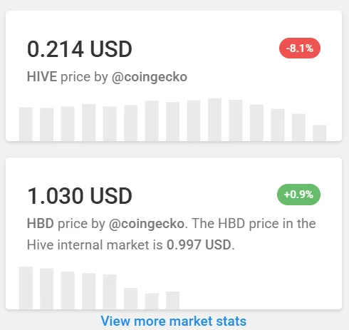Click the last bar of HBD chart
Screen dimensions: 349x330
pyautogui.click(x=172, y=300)
